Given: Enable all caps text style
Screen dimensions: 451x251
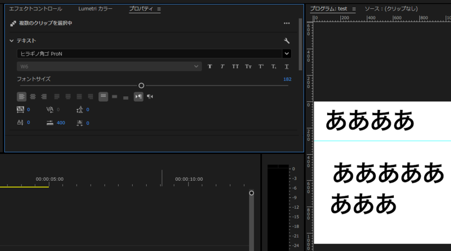Looking at the screenshot, I should pyautogui.click(x=236, y=66).
